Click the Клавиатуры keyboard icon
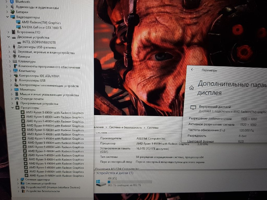Viewport: 267px width, 200px height. pos(15,61)
